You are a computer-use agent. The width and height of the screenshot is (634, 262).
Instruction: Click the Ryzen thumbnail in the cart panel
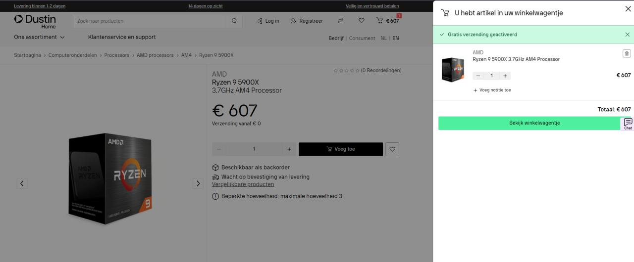click(453, 69)
